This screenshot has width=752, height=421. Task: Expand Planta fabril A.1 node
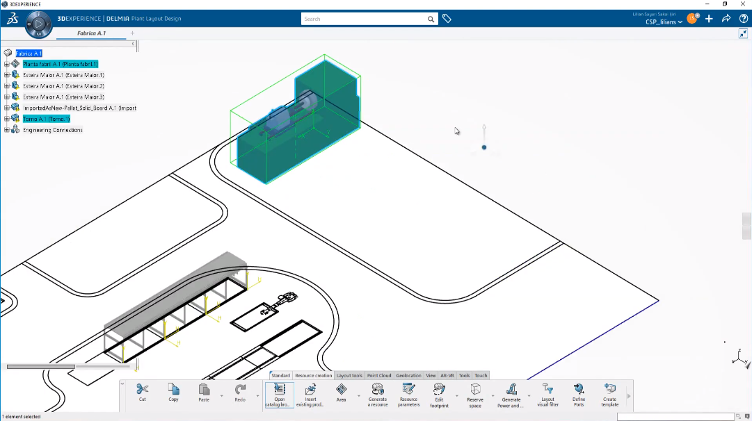(x=7, y=64)
